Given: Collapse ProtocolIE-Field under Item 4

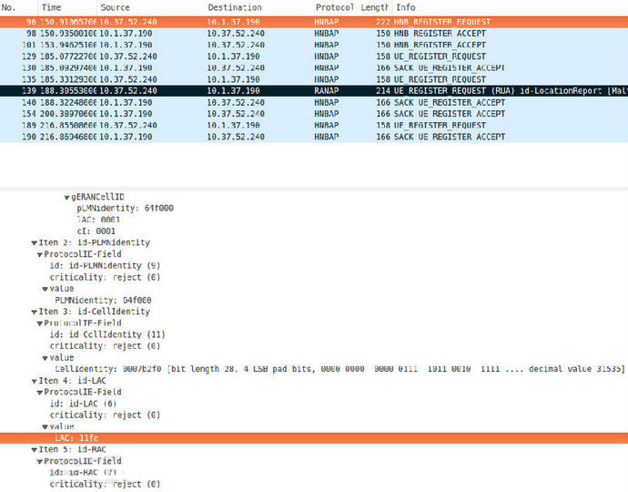Looking at the screenshot, I should [40, 393].
